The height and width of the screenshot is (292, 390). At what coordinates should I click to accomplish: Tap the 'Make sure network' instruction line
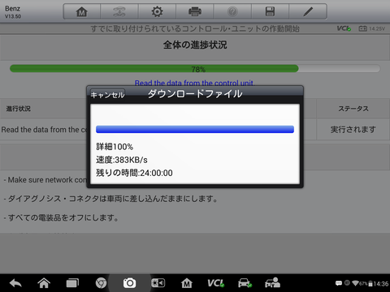click(x=45, y=180)
